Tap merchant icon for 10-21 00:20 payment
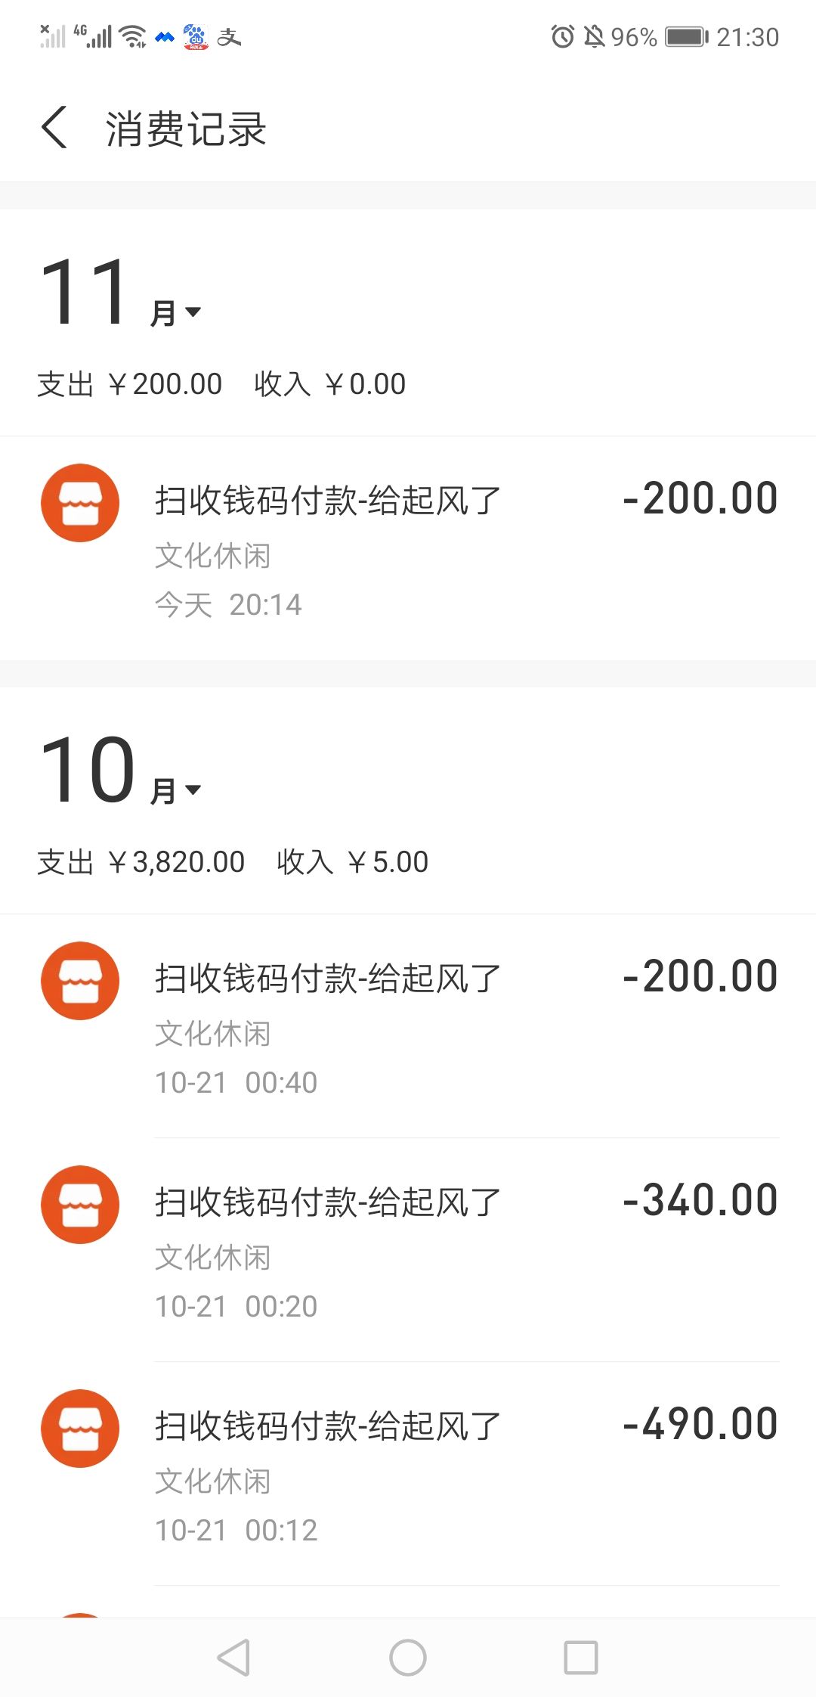The height and width of the screenshot is (1697, 816). click(x=80, y=1205)
